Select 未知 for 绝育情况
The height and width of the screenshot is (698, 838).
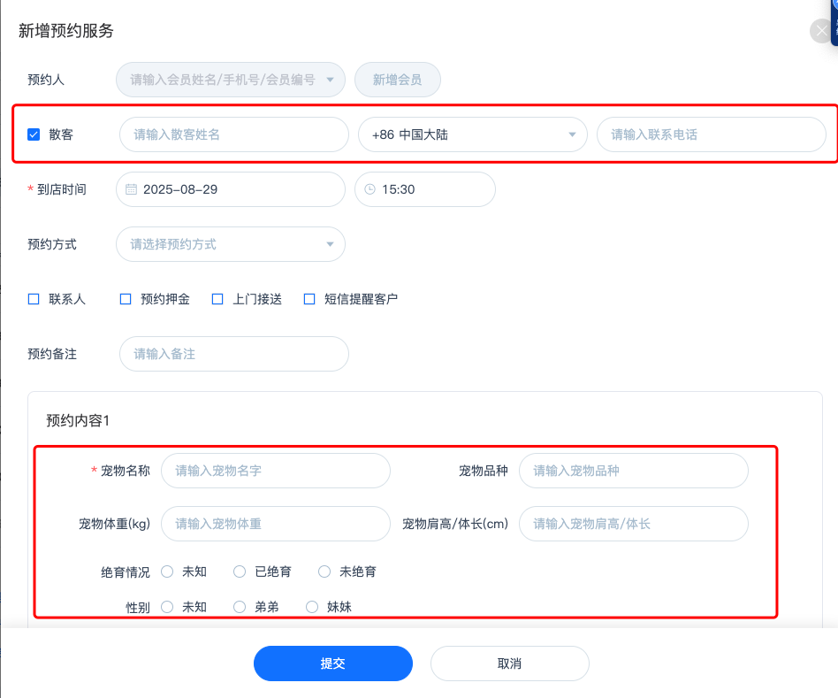coord(167,571)
